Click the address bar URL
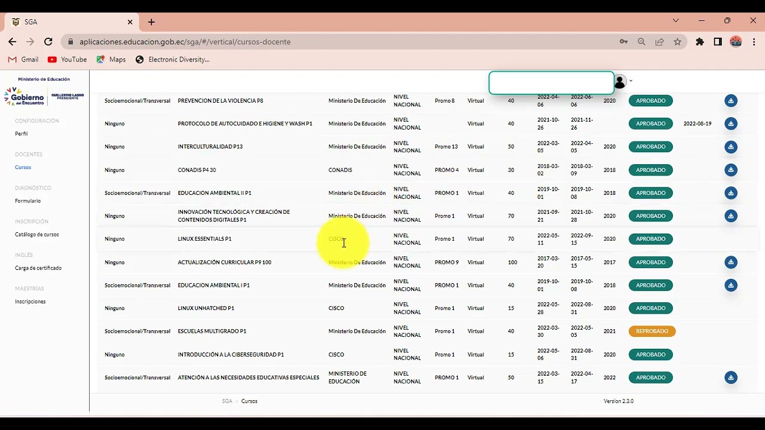The image size is (765, 430). [185, 42]
